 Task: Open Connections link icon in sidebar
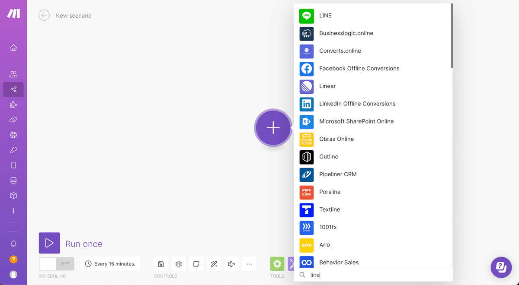(x=13, y=120)
